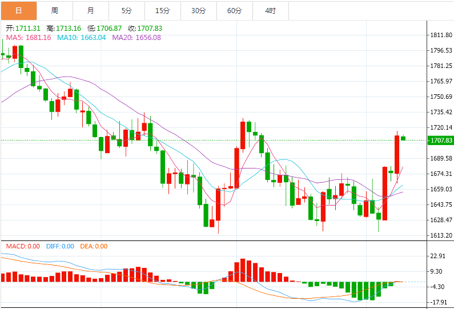454x309 pixels.
Task: Switch to the 周 weekly tab
Action: pos(55,11)
